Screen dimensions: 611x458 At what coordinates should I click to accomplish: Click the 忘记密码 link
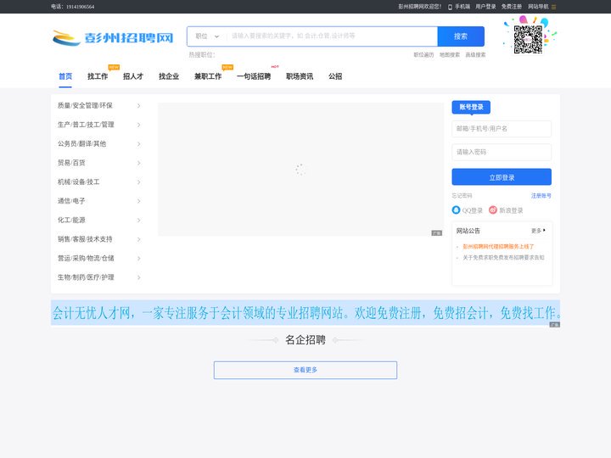coord(462,196)
